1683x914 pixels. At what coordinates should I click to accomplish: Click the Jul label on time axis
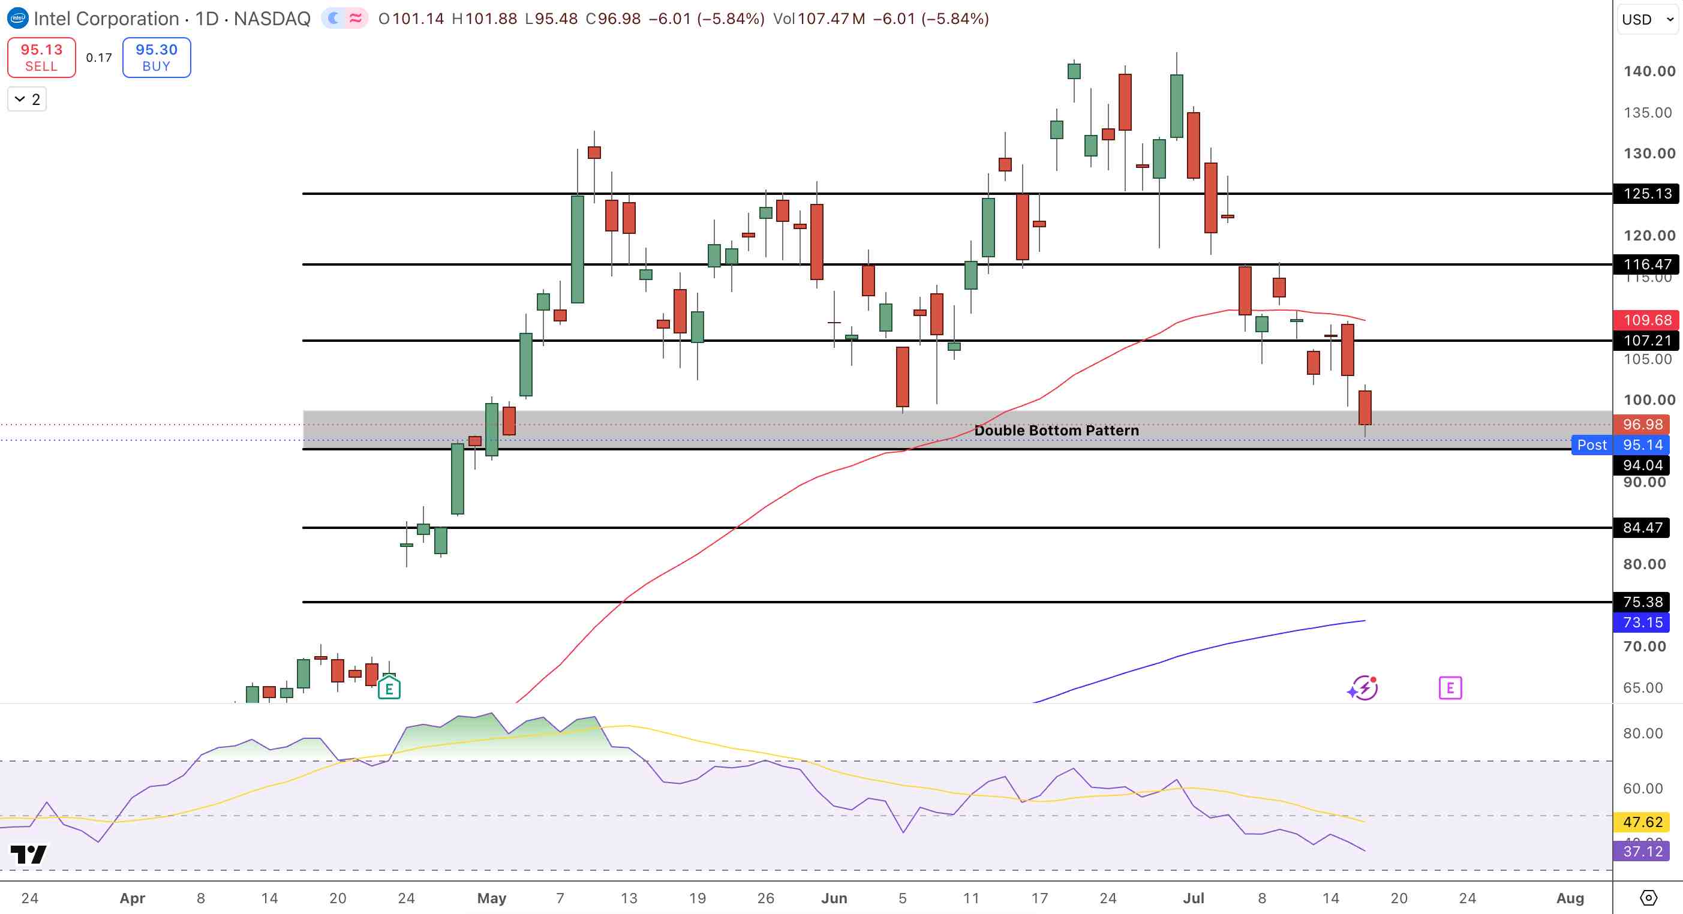click(x=1194, y=898)
